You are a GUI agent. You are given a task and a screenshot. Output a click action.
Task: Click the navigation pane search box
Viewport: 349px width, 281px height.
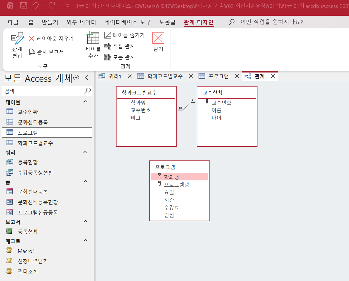44,91
